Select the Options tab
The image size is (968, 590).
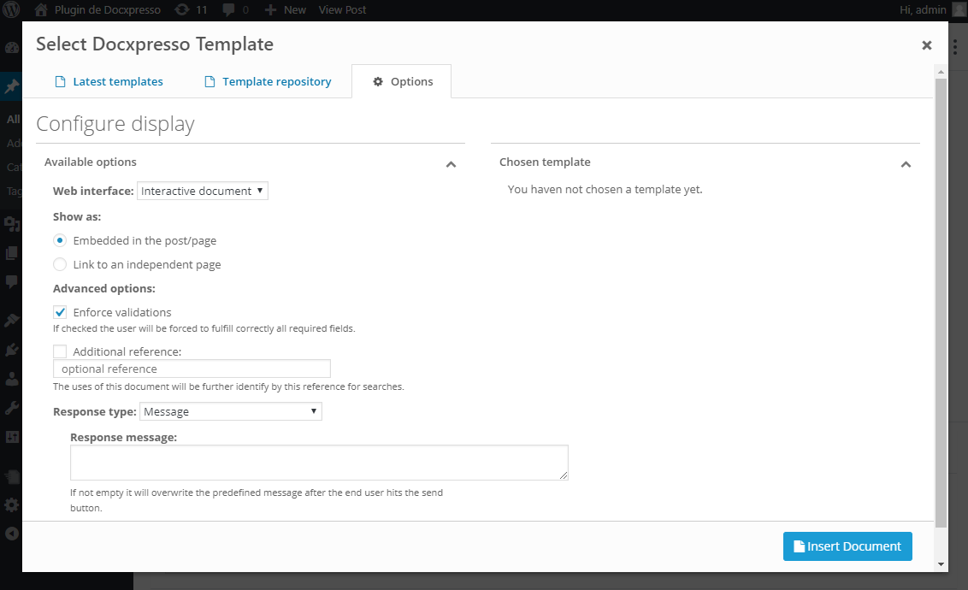click(402, 81)
